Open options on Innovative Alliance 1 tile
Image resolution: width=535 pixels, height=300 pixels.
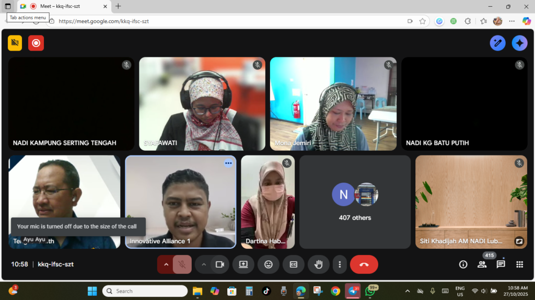tap(228, 163)
